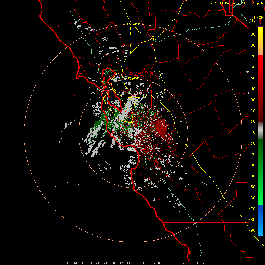
Task: Select the -20 scale value
Action: 252,154
